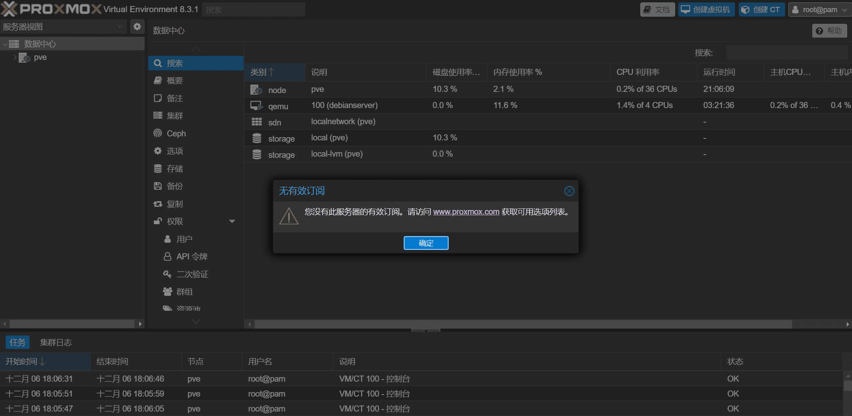Open the 备注 notes icon

coord(158,98)
